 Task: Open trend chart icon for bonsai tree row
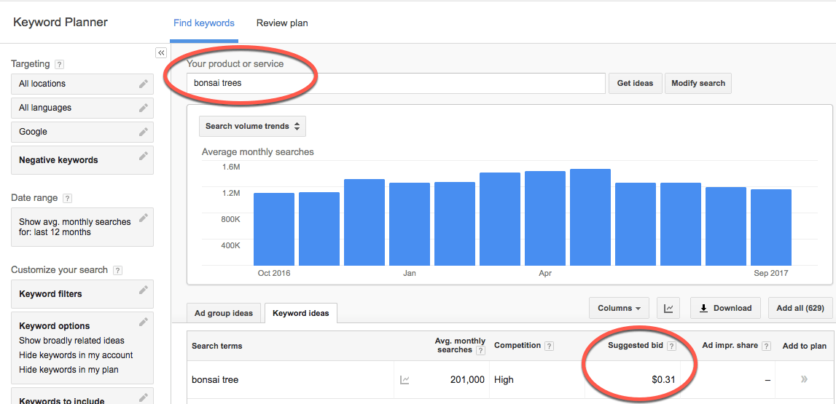(405, 380)
